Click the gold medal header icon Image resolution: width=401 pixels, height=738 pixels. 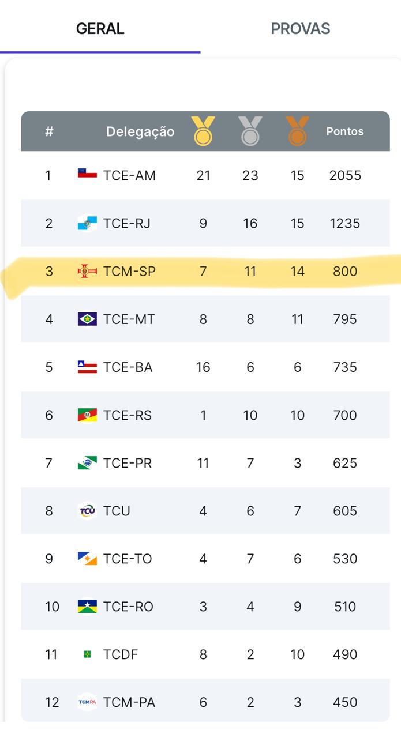(x=203, y=131)
